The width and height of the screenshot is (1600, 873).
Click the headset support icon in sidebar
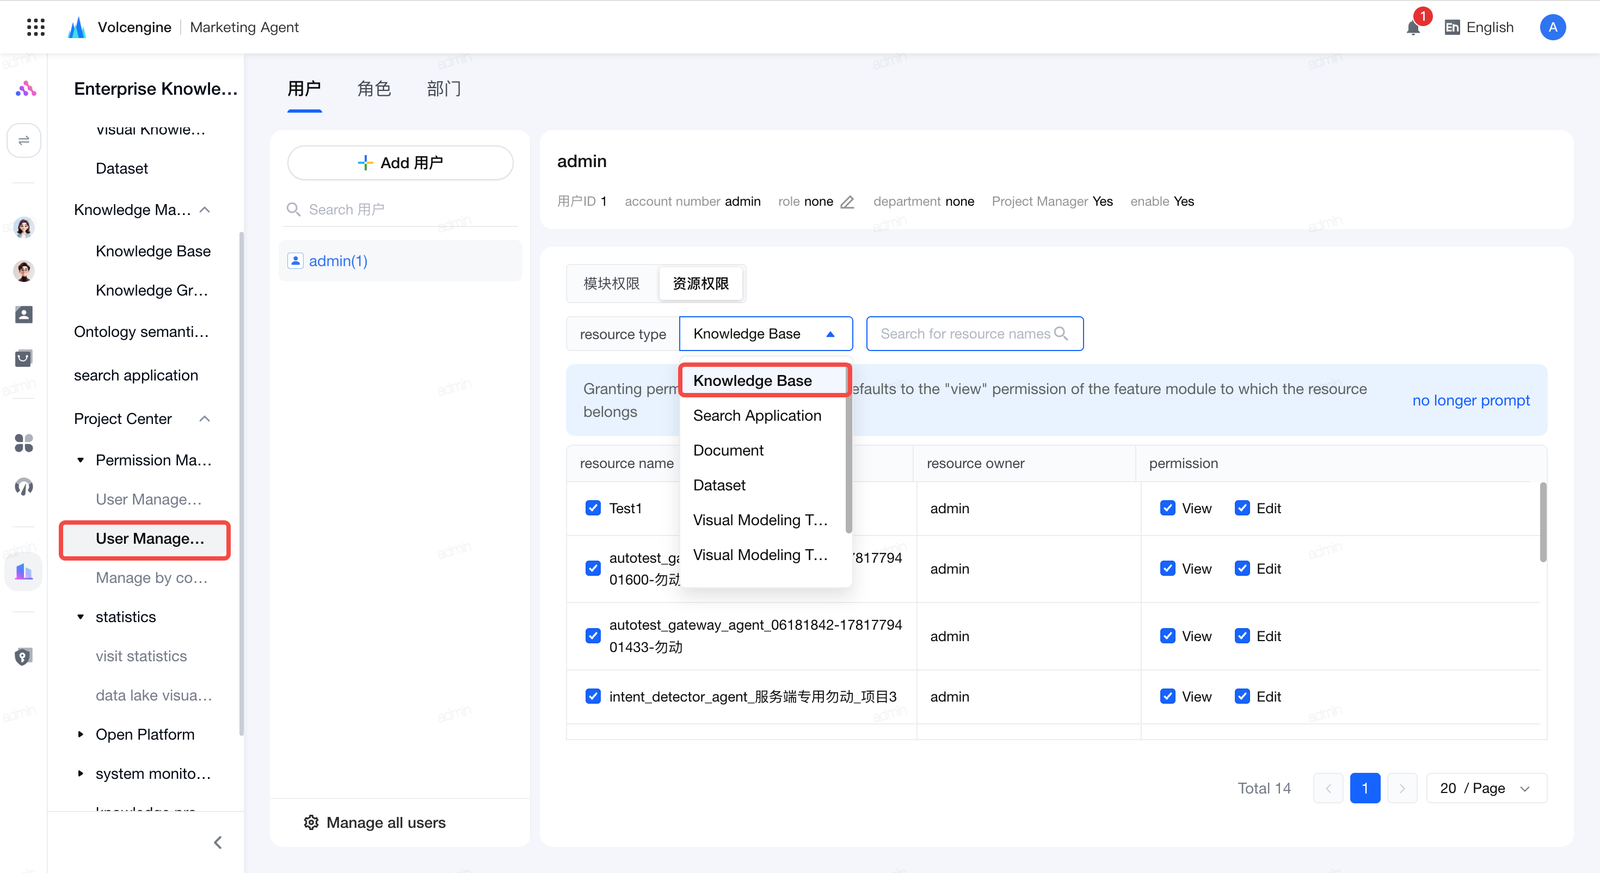(x=23, y=487)
